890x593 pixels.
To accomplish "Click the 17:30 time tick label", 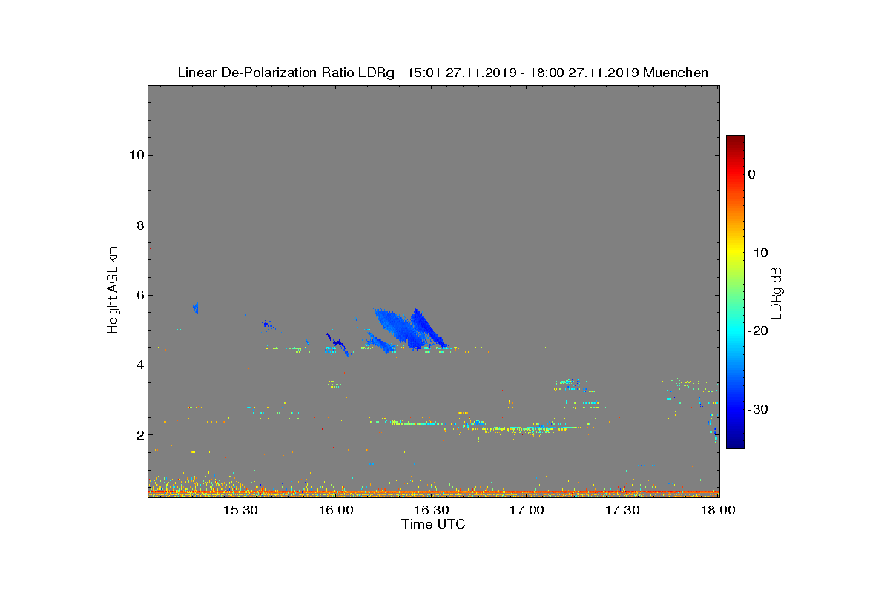I will pos(623,510).
